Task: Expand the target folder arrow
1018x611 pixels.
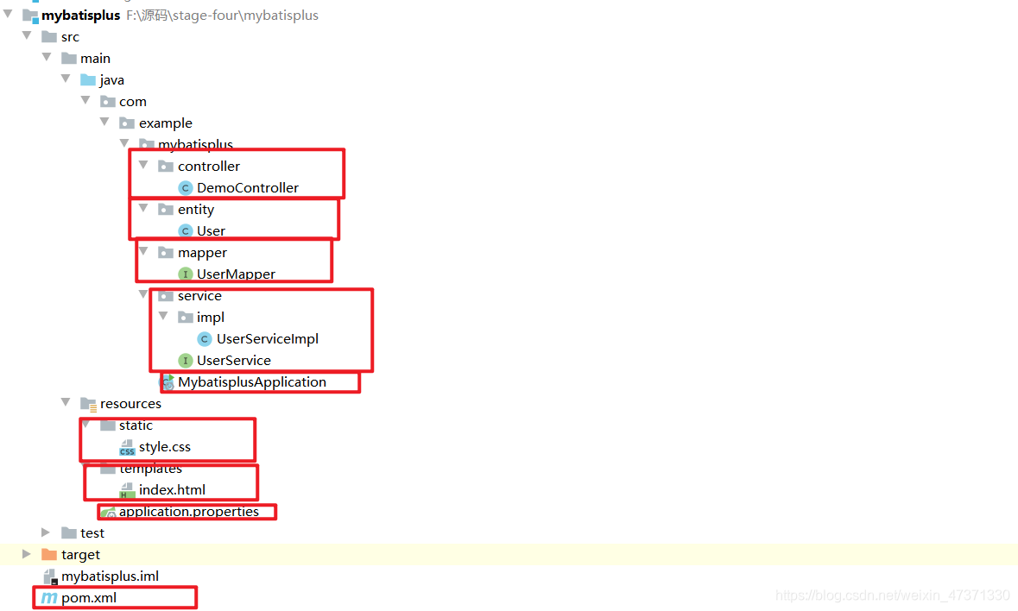Action: (x=26, y=554)
